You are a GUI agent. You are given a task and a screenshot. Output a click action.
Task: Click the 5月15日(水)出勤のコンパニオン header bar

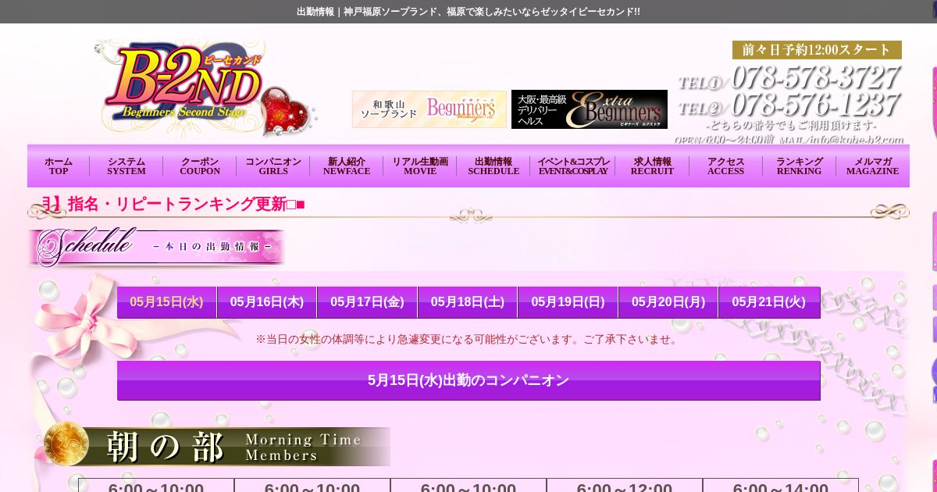pos(468,380)
